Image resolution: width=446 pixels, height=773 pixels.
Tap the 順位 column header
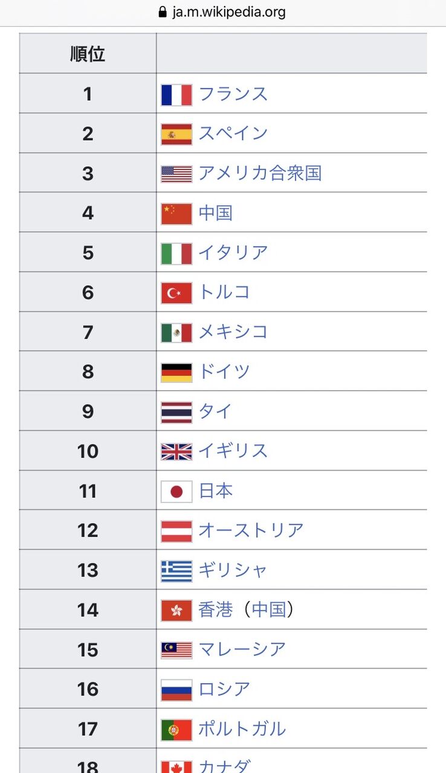(x=88, y=53)
